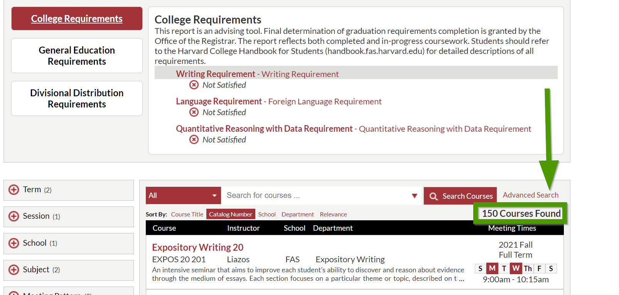Image resolution: width=619 pixels, height=295 pixels.
Task: Toggle the Friday meeting day box
Action: pos(539,268)
